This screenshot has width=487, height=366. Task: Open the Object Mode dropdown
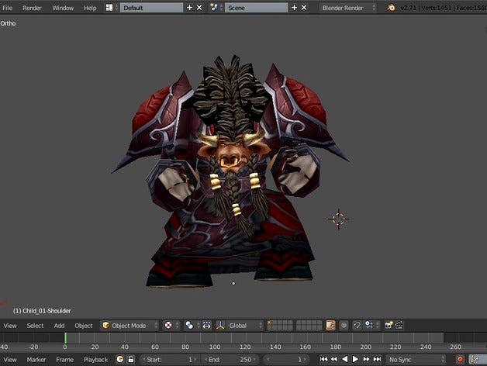tap(129, 326)
